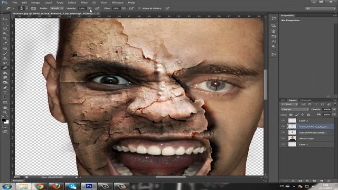Select the Lasso tool
This screenshot has width=338, height=190.
(x=5, y=29)
